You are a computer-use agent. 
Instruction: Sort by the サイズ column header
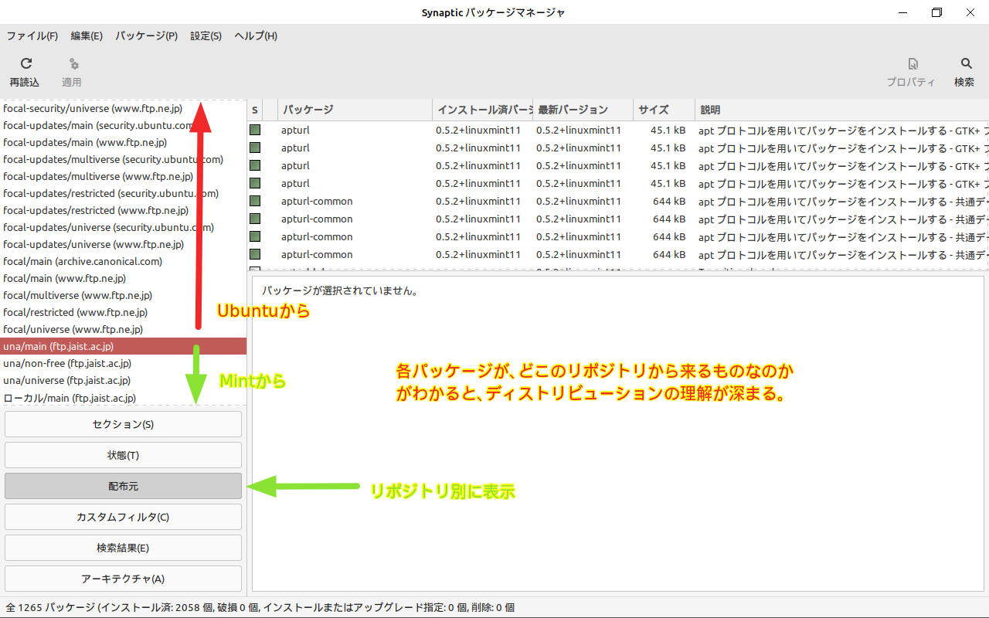(x=664, y=110)
